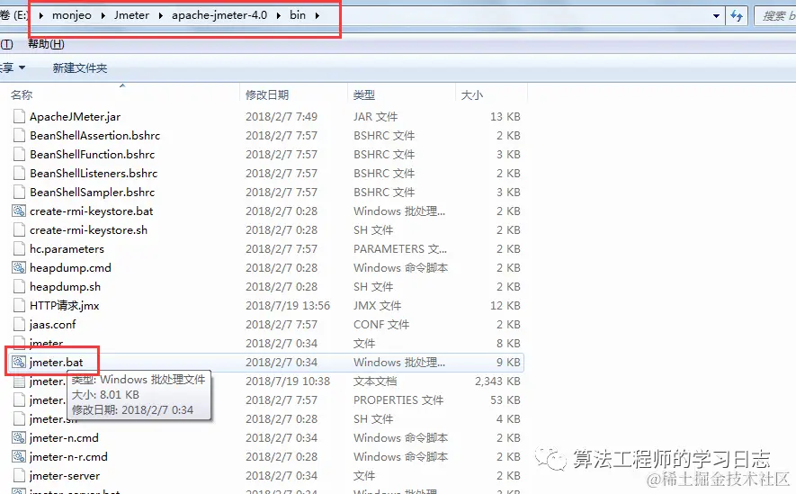Expand the arrow after apache-jmeter-4.0 in path
Viewport: 796px width, 494px height.
(x=279, y=15)
